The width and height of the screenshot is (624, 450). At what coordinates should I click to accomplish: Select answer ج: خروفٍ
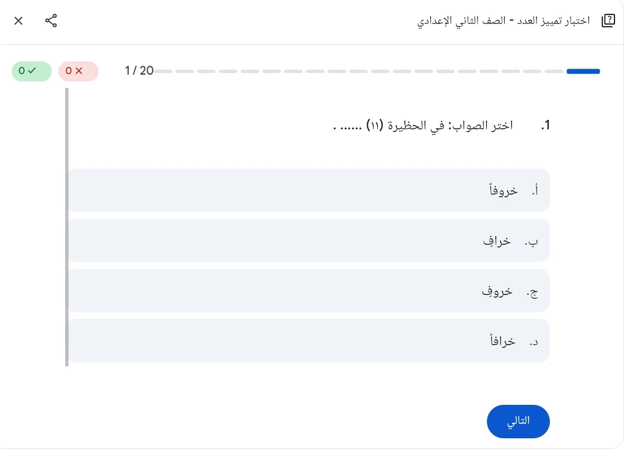[309, 290]
